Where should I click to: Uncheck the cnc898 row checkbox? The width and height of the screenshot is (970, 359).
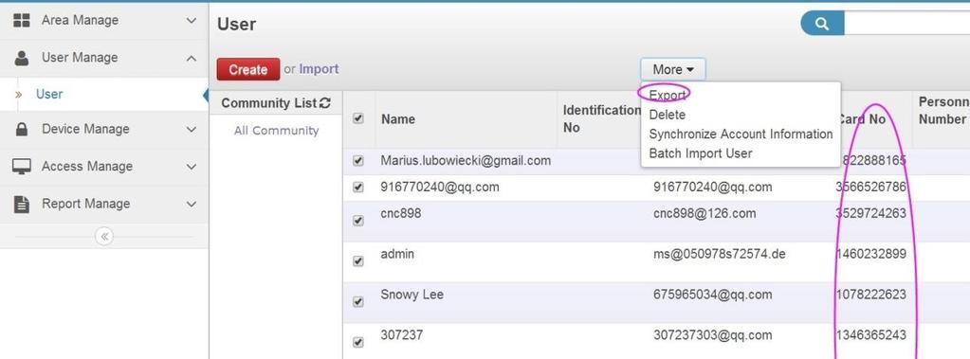pos(357,221)
